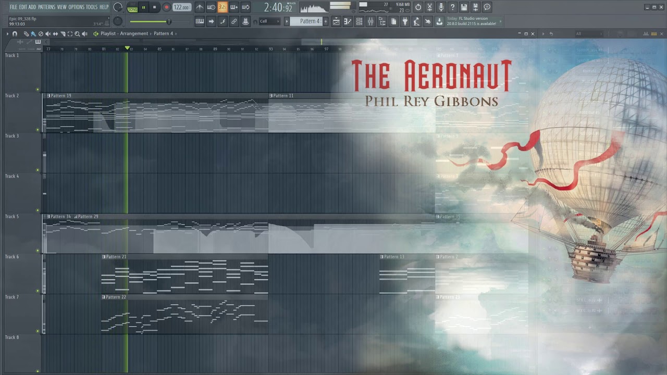Click the plug-shaped plugin picker icon

[x=405, y=21]
